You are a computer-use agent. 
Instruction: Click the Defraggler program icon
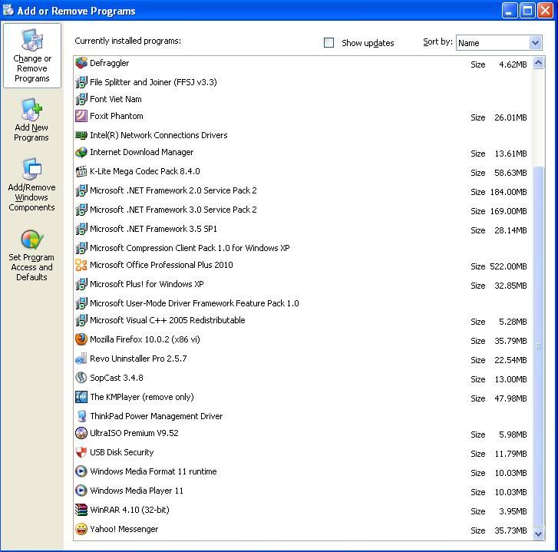pyautogui.click(x=81, y=63)
